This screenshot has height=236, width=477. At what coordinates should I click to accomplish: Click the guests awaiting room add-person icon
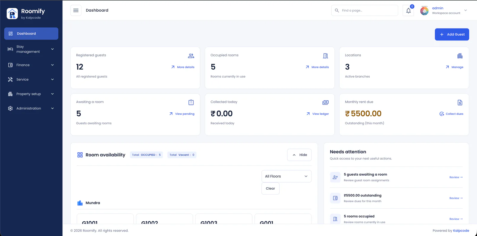pos(335,177)
